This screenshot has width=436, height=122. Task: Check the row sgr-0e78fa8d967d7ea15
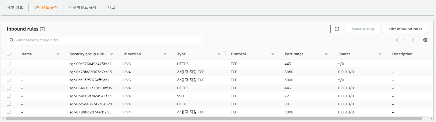coord(9,72)
